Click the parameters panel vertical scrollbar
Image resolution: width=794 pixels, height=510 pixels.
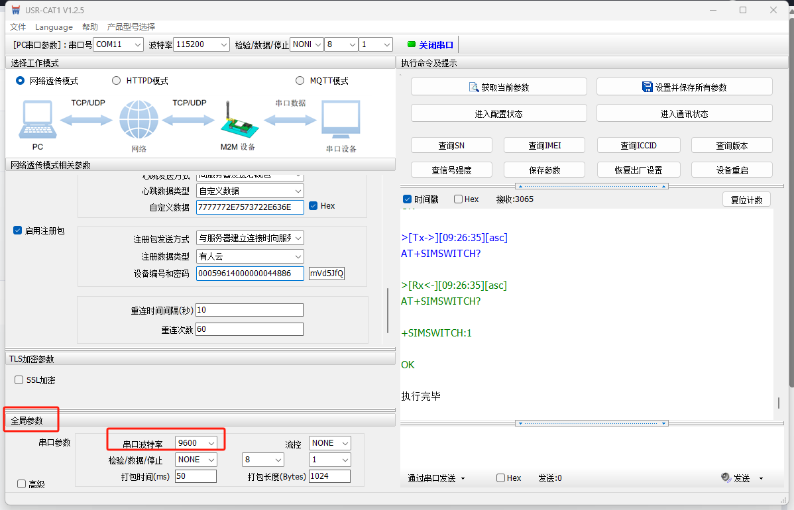(388, 311)
